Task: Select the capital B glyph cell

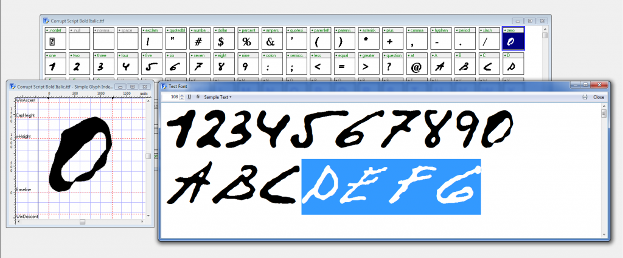Action: tap(465, 63)
